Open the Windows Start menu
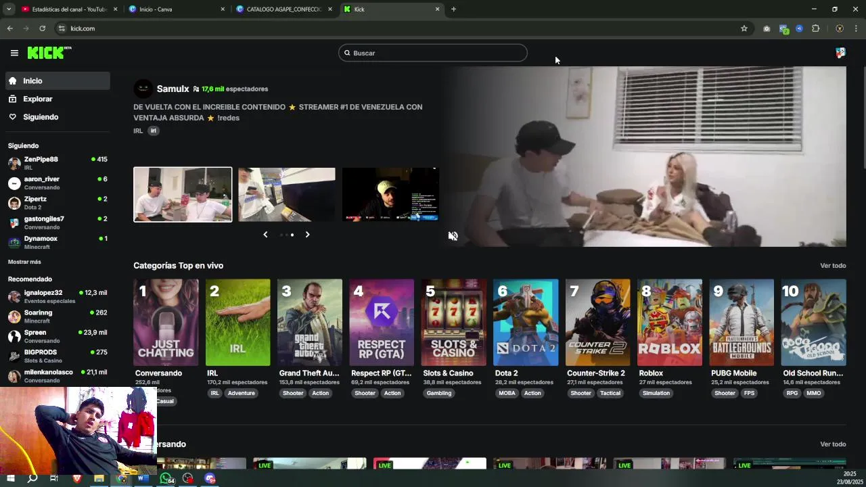Viewport: 866px width, 487px height. click(x=11, y=479)
